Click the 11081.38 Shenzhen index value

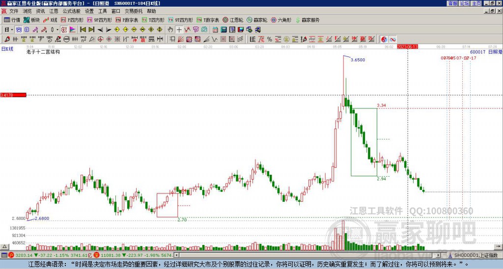(112, 255)
